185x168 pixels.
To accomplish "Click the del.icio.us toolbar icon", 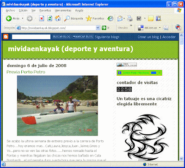I will coord(141,28).
